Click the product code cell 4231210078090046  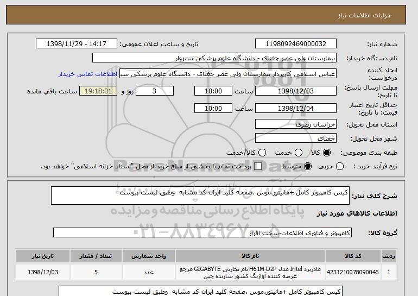click(353, 272)
